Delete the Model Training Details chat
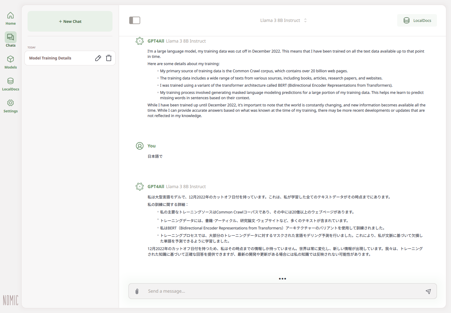 (109, 58)
